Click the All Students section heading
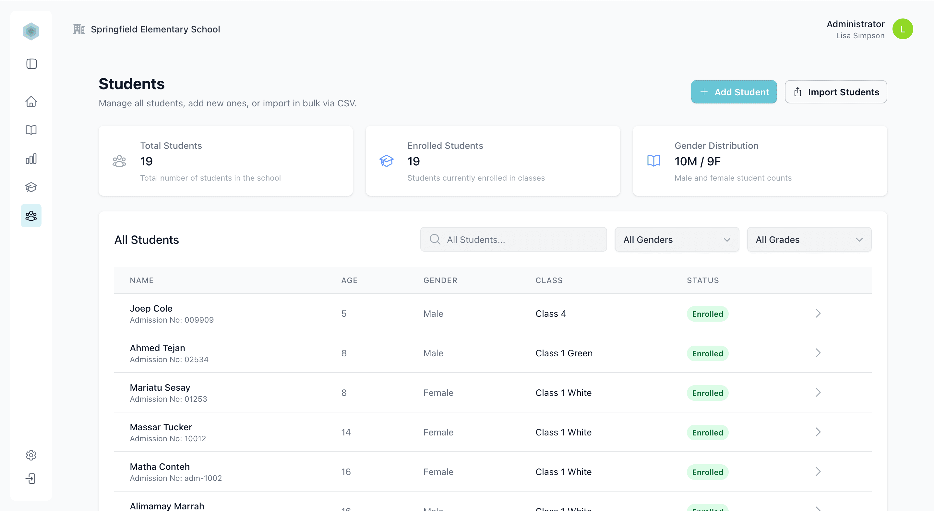 [x=147, y=240]
